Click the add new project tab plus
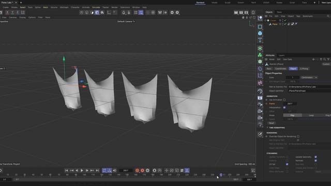This screenshot has width=331, height=186. click(x=21, y=3)
